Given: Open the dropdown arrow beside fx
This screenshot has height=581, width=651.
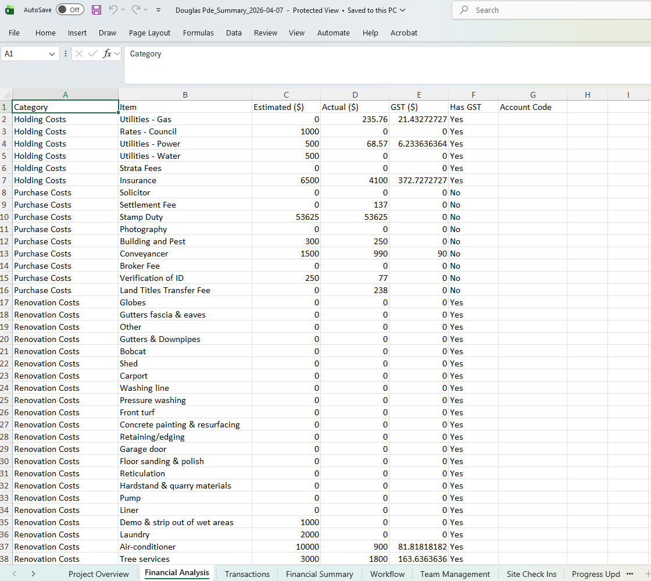Looking at the screenshot, I should (117, 54).
